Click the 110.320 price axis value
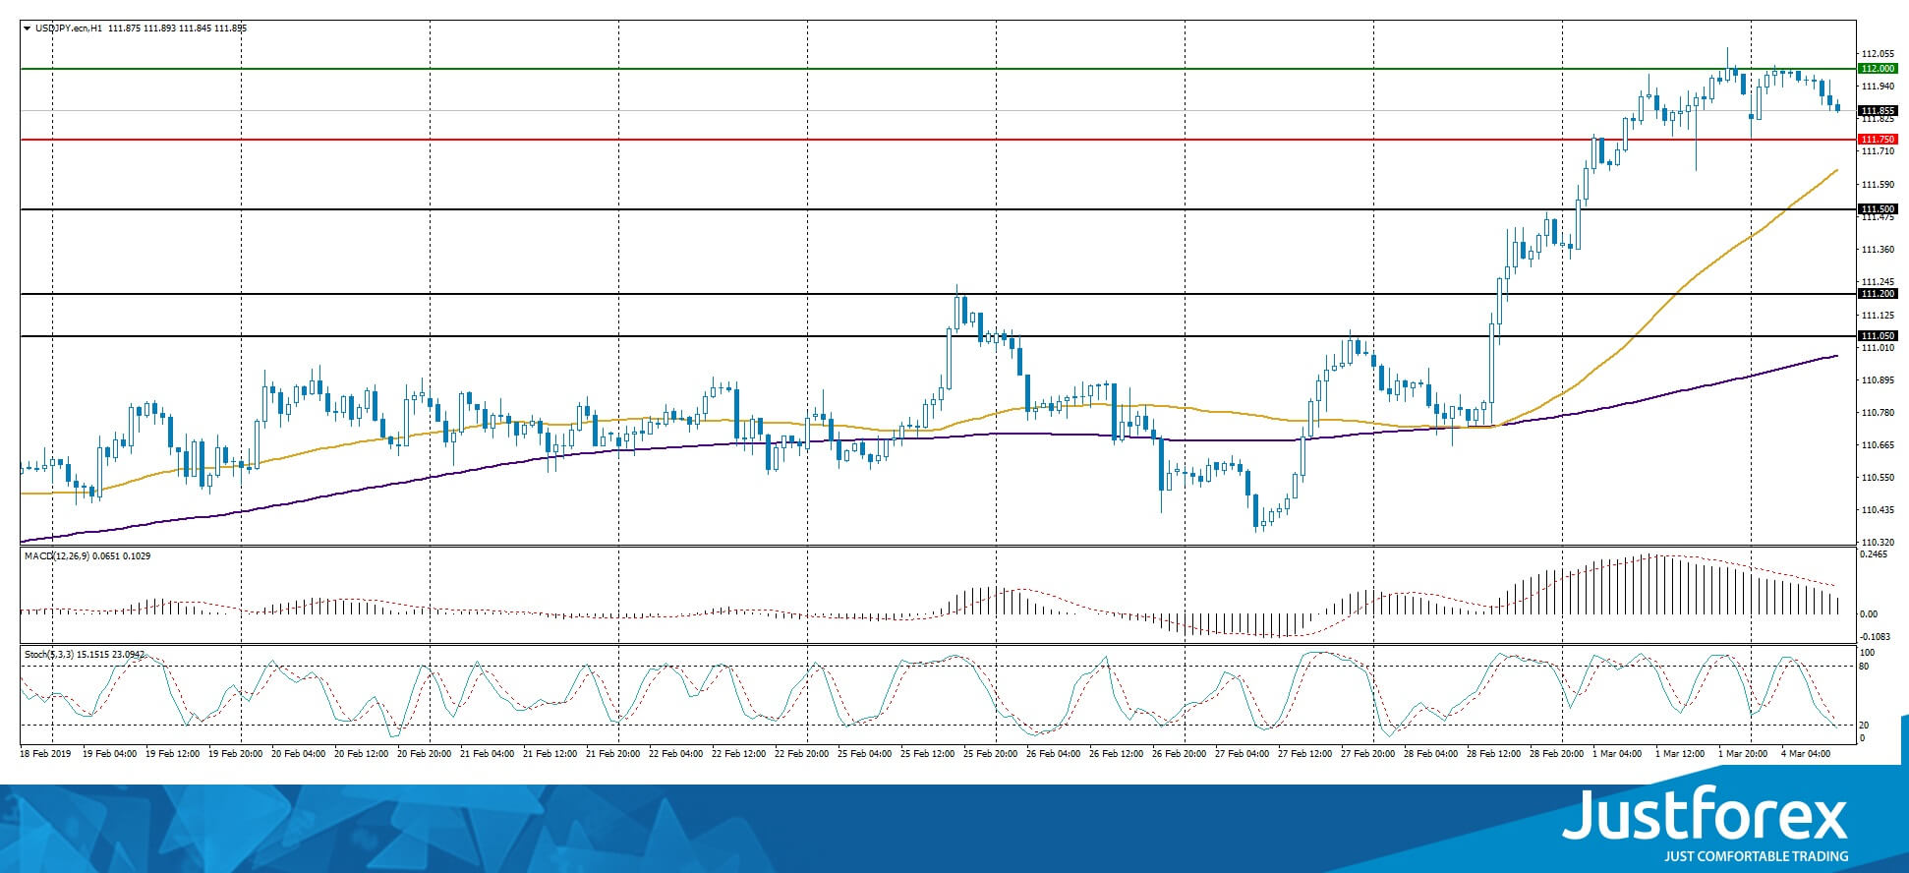The width and height of the screenshot is (1909, 873). [x=1879, y=543]
